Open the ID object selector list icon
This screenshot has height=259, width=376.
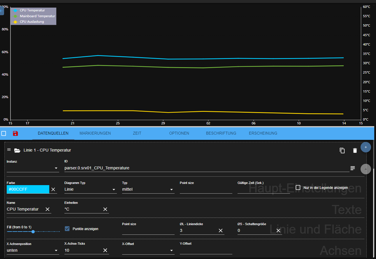click(353, 168)
